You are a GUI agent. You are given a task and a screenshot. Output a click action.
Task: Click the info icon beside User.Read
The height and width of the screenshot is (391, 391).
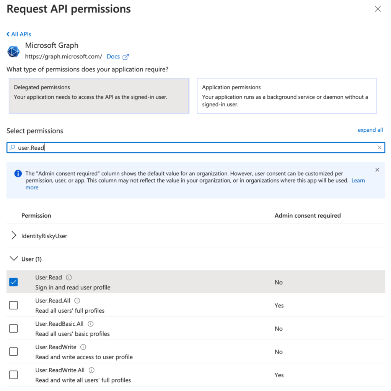pyautogui.click(x=69, y=278)
